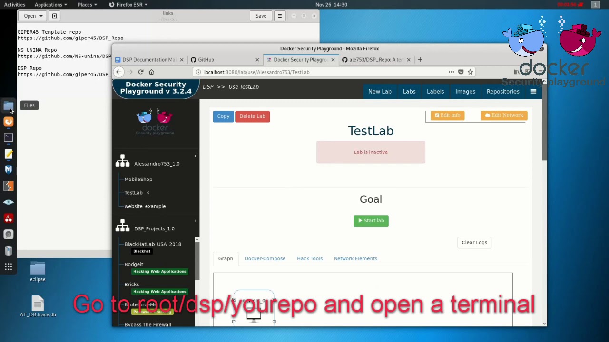This screenshot has height=342, width=609.
Task: Reload the Firefox page
Action: click(x=140, y=72)
